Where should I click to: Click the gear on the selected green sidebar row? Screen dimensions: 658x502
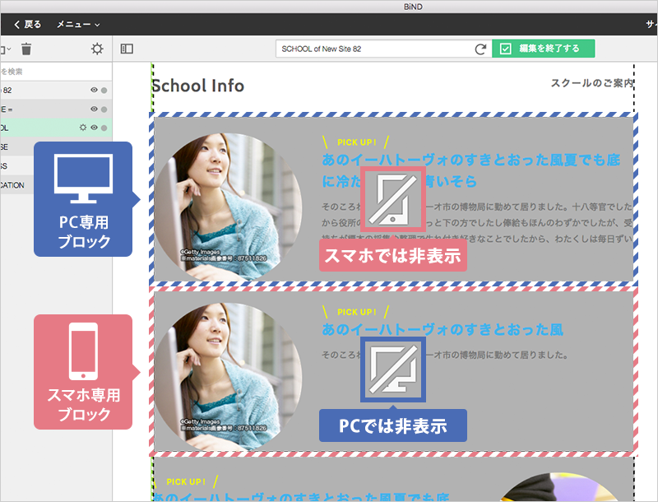point(82,128)
